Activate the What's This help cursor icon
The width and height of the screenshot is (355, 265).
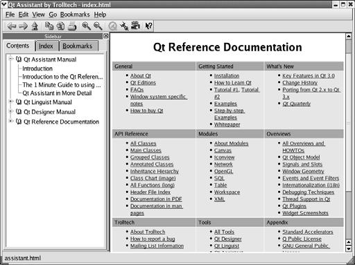click(148, 26)
